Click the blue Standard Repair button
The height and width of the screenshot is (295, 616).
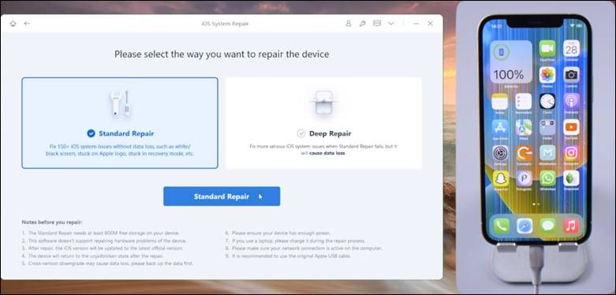222,196
